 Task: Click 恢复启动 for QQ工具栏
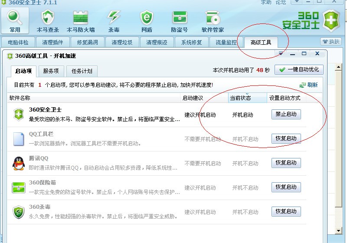pyautogui.click(x=286, y=138)
